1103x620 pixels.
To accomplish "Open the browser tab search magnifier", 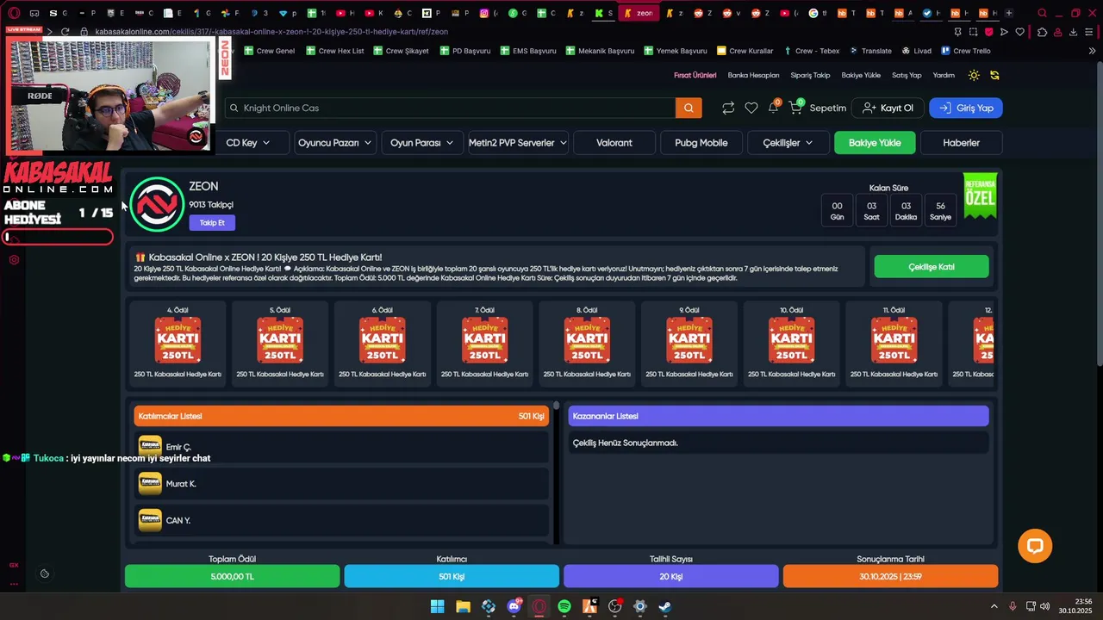I will tap(1042, 13).
